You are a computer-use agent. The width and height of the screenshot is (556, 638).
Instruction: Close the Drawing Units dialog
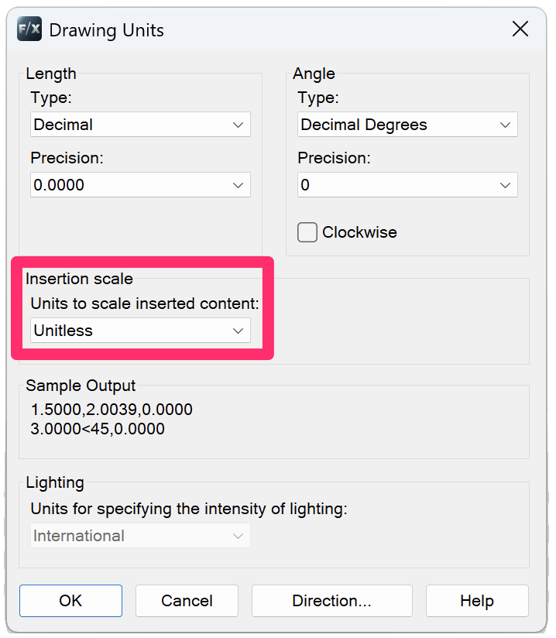520,29
